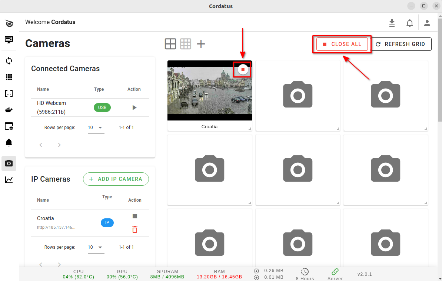Open the user account profile icon
Viewport: 442px width, 281px height.
point(427,23)
